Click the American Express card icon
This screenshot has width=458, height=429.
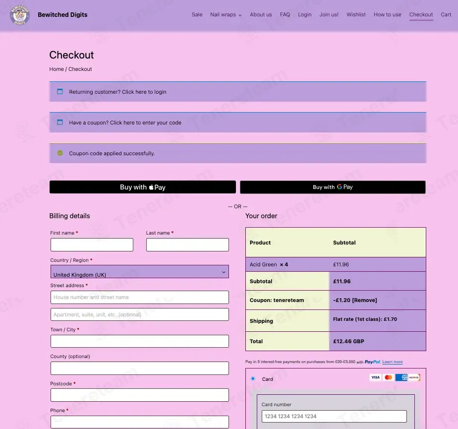coord(401,377)
